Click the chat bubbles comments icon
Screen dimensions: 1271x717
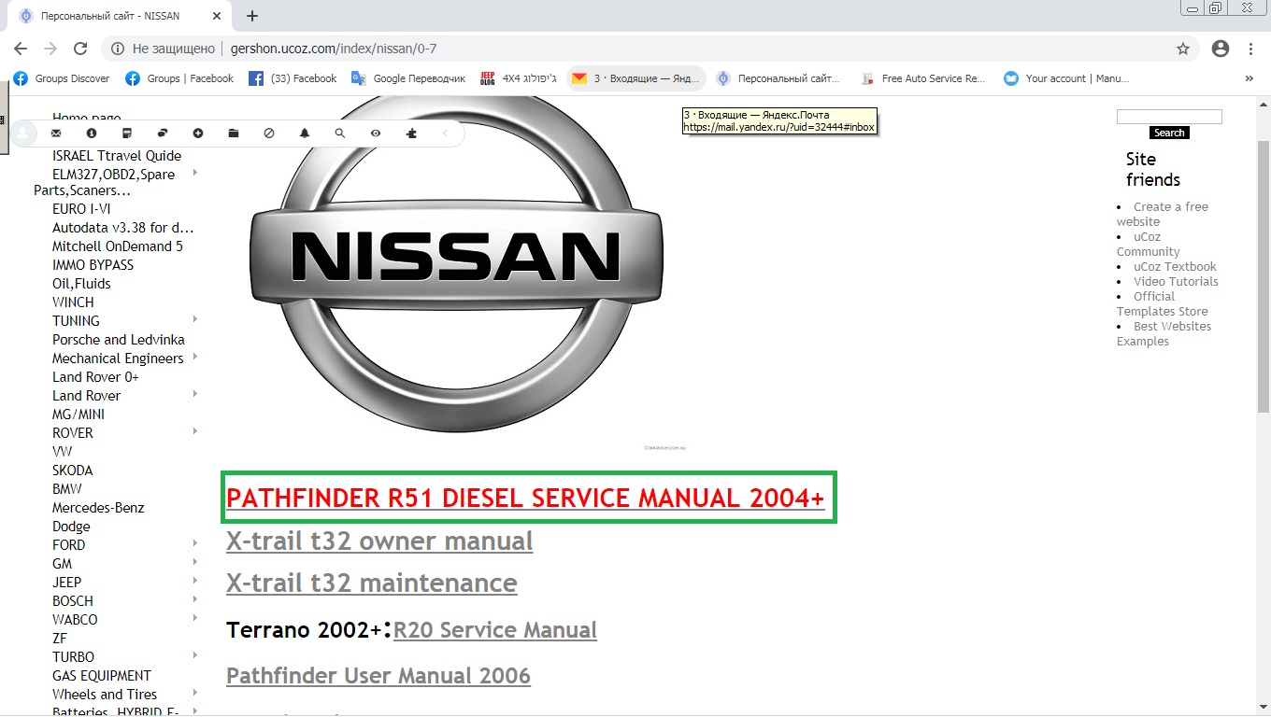(x=163, y=134)
